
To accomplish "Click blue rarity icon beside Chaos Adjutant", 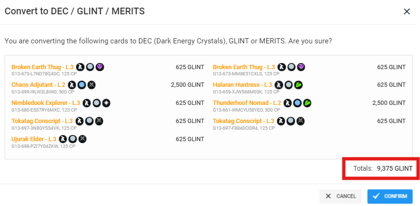I will pyautogui.click(x=82, y=85).
